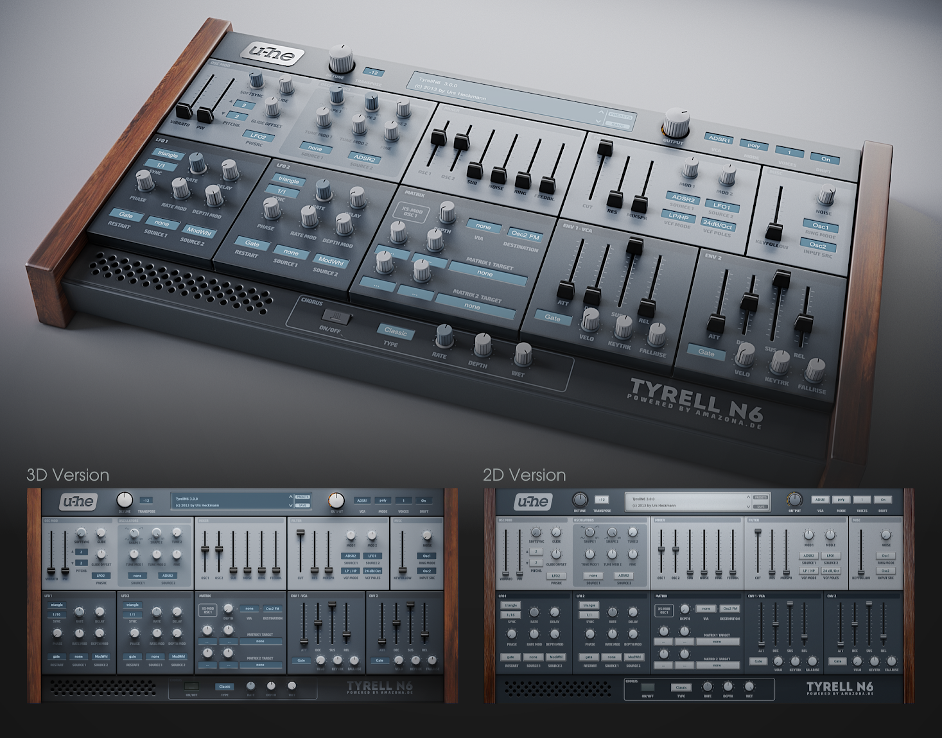This screenshot has height=738, width=942.
Task: Click Voices '1' field in 2D Version
Action: tap(862, 499)
